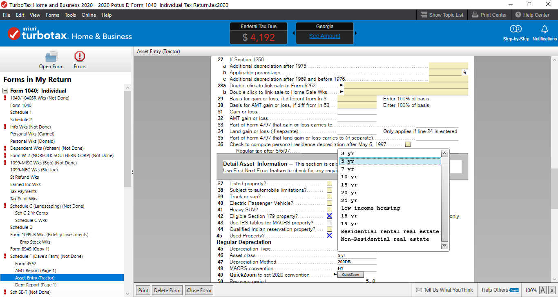Click the Federal Tax Due amount
Image resolution: width=558 pixels, height=297 pixels.
tap(259, 37)
